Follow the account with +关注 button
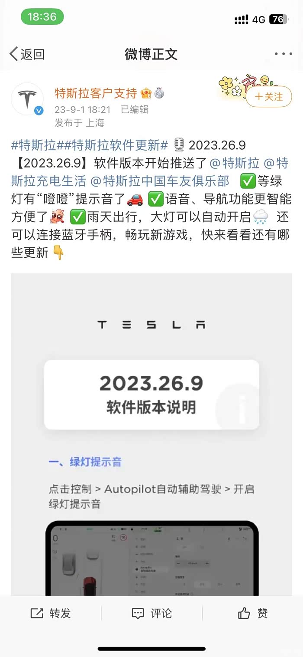The width and height of the screenshot is (303, 657). click(x=269, y=96)
